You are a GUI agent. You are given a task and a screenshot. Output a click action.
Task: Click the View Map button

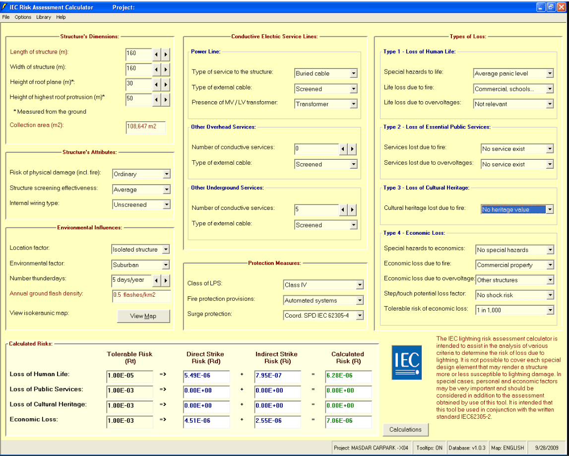(143, 316)
